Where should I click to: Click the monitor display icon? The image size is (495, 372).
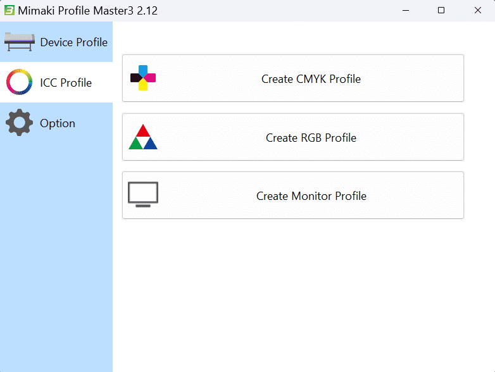point(143,195)
